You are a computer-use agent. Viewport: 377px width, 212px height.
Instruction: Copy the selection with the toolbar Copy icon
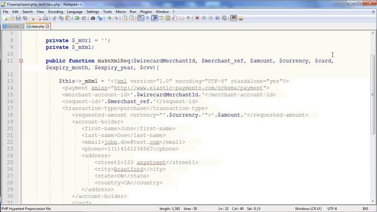pyautogui.click(x=61, y=18)
